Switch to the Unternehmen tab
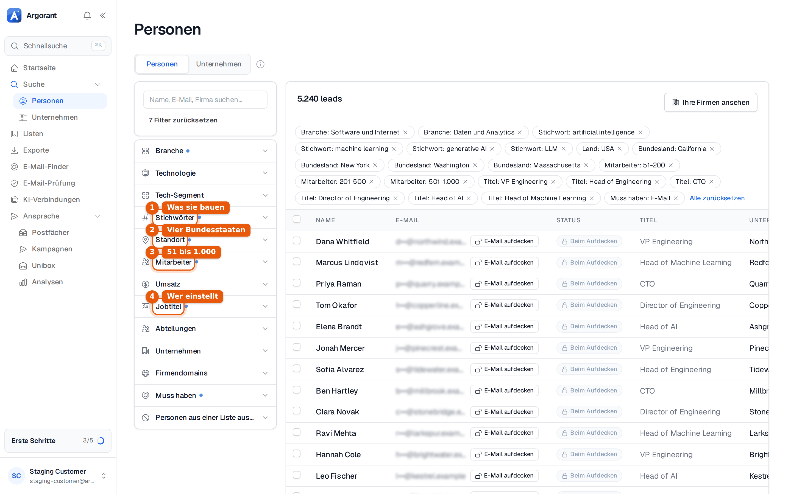 (x=219, y=64)
